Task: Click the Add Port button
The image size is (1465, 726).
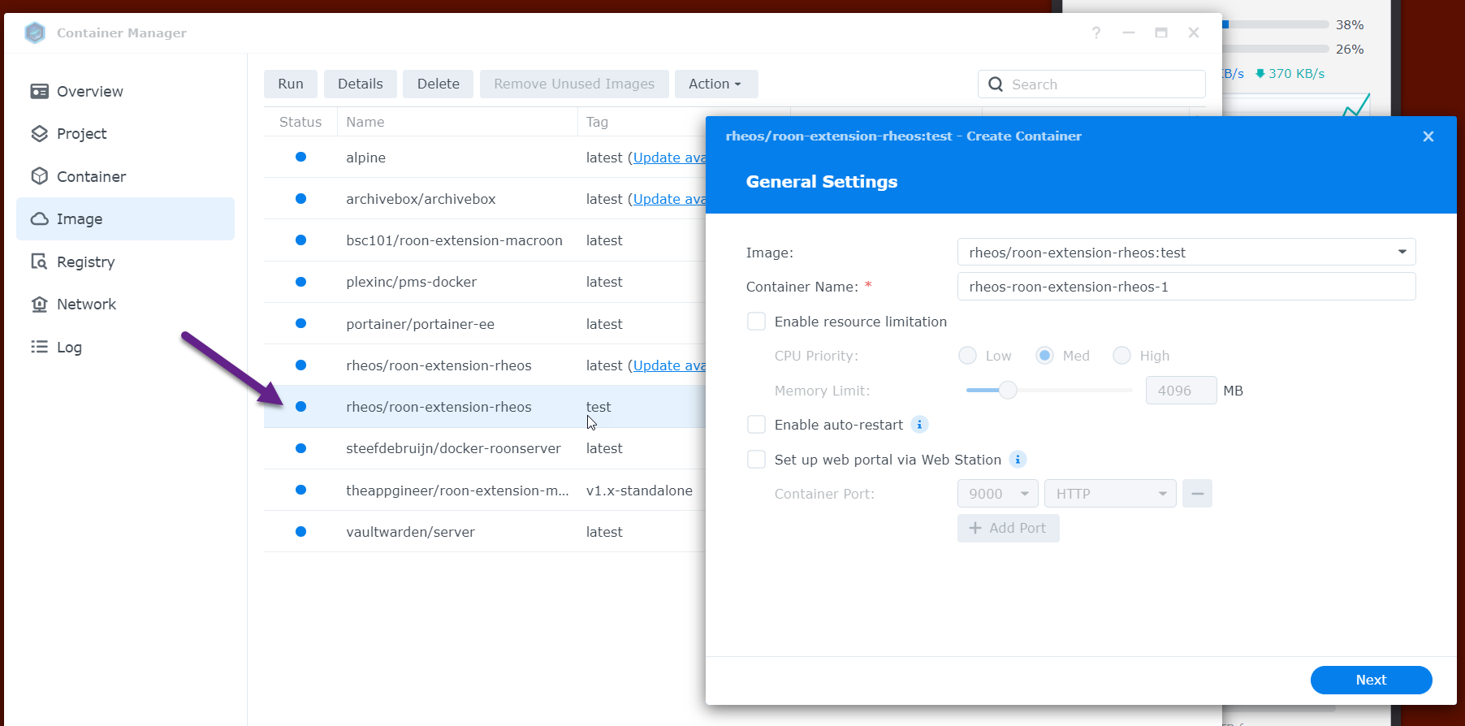Action: coord(1009,528)
